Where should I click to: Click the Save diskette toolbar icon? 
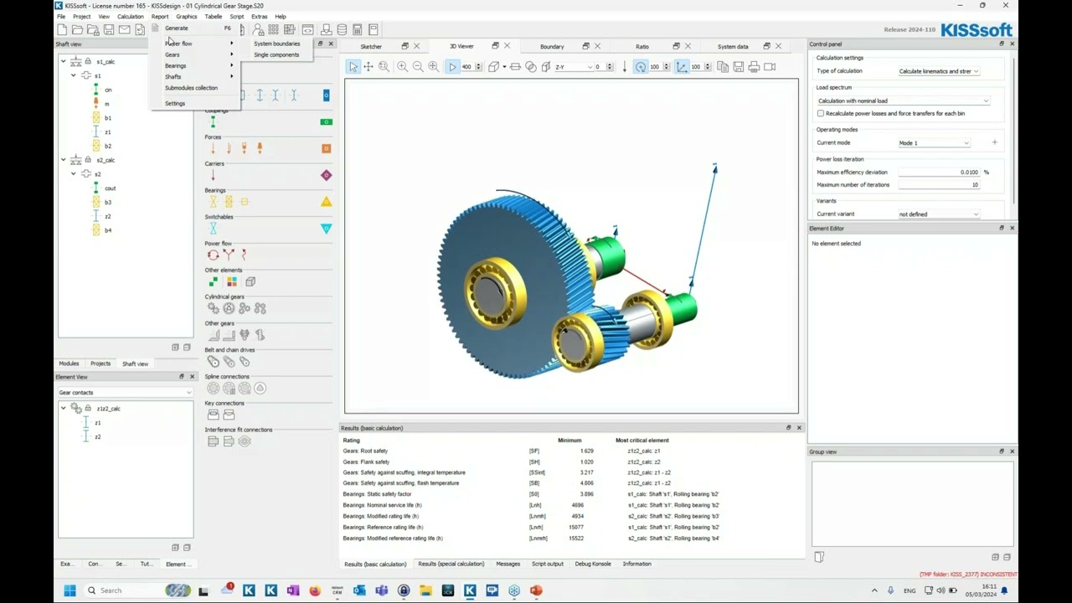(x=108, y=30)
